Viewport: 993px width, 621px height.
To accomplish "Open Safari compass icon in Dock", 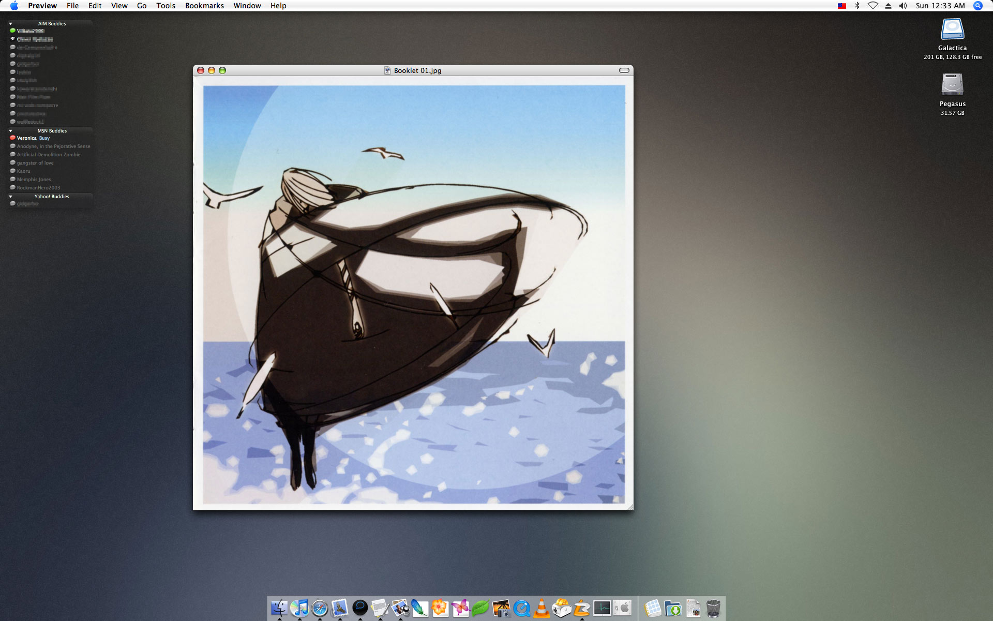I will [320, 608].
